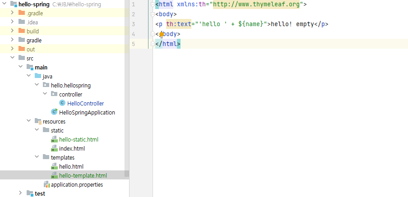408x197 pixels.
Task: Toggle code fold marker on body line
Action: point(153,14)
